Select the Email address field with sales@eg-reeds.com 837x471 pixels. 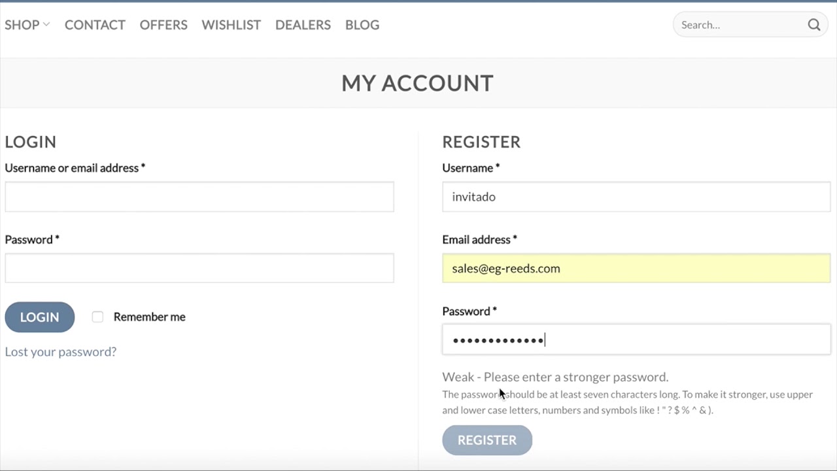pos(636,268)
